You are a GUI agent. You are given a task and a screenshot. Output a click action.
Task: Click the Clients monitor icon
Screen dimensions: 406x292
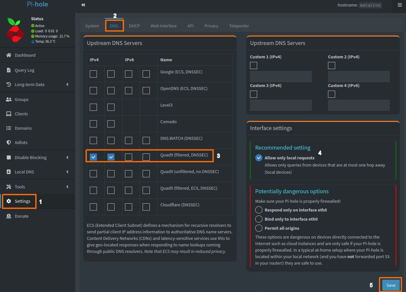pos(9,114)
